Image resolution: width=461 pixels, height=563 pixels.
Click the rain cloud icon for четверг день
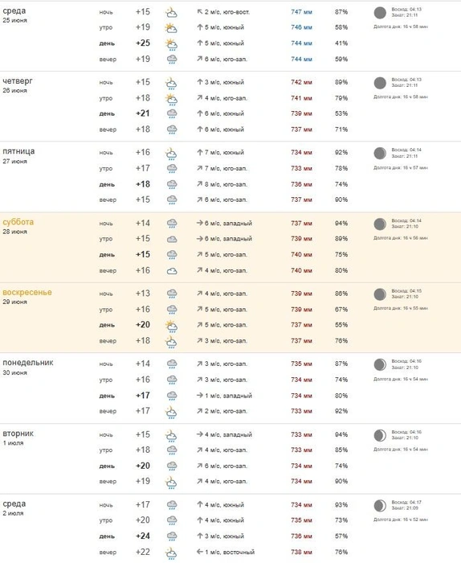[172, 114]
